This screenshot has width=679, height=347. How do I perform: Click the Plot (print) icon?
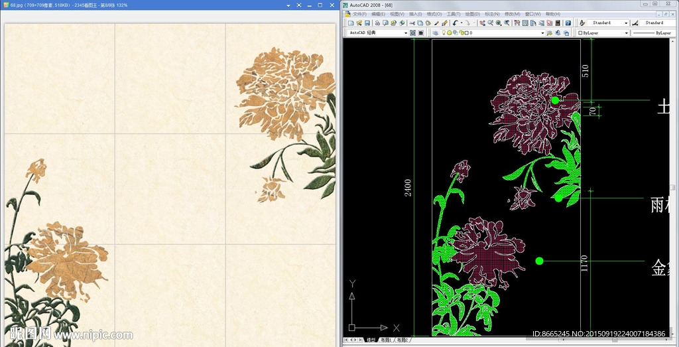[377, 23]
